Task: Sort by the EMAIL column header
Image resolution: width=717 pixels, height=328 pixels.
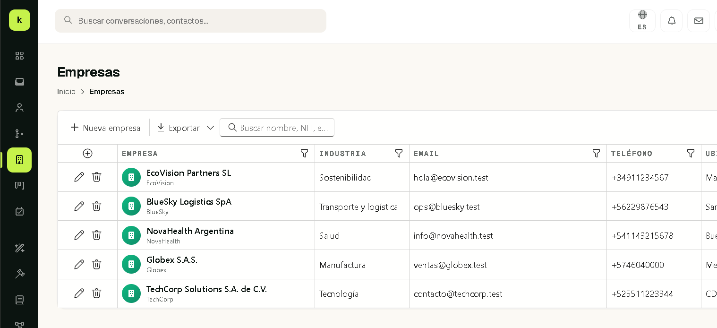Action: coord(426,153)
